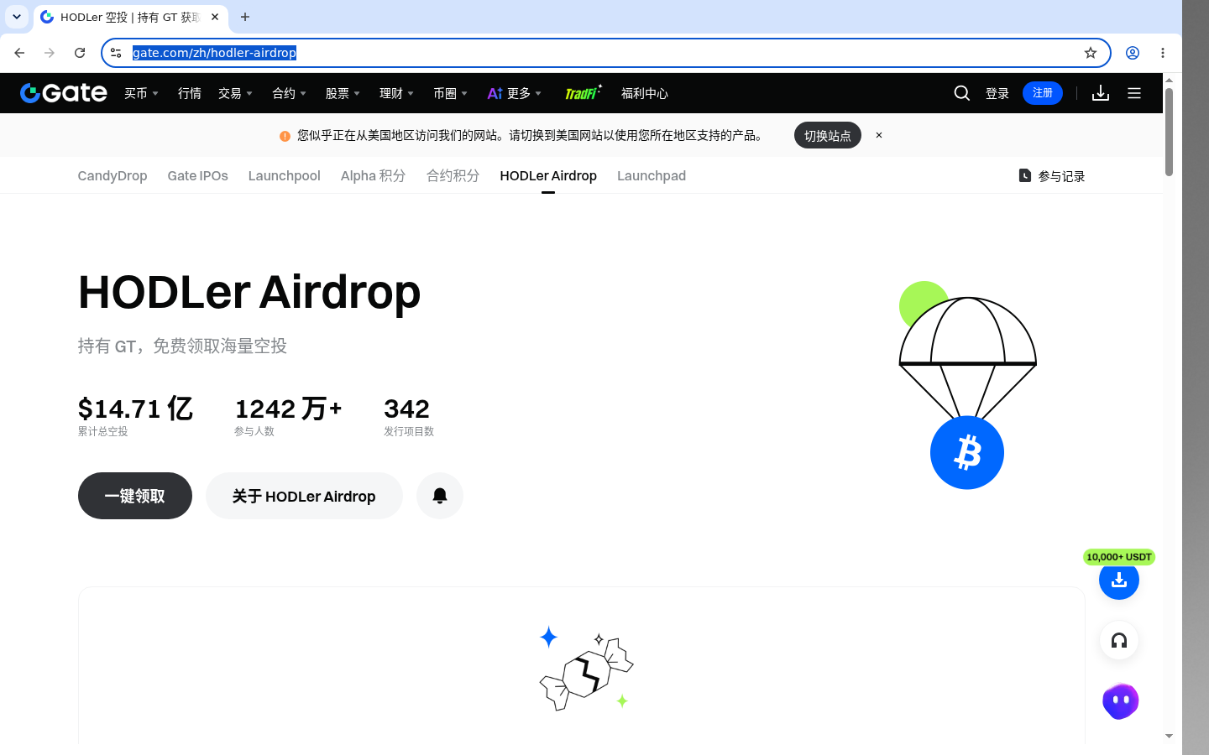
Task: Click the $14.71 亿 total airdrop value
Action: coord(135,409)
